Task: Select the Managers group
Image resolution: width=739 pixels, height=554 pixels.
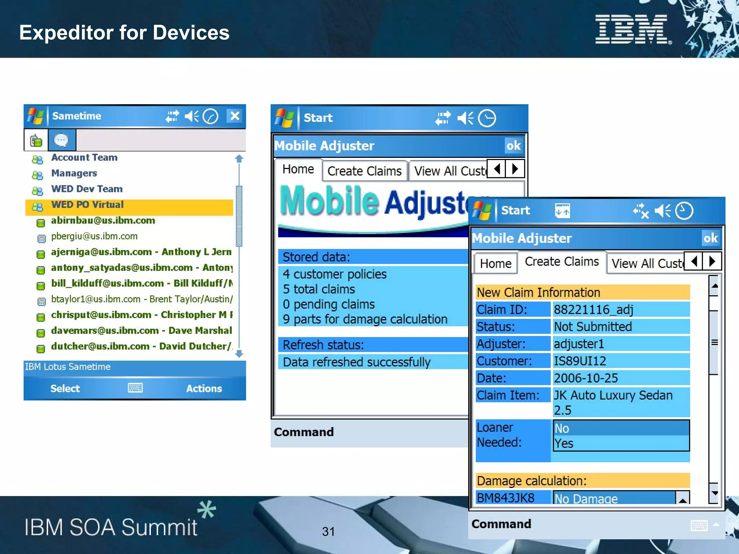Action: pos(74,173)
